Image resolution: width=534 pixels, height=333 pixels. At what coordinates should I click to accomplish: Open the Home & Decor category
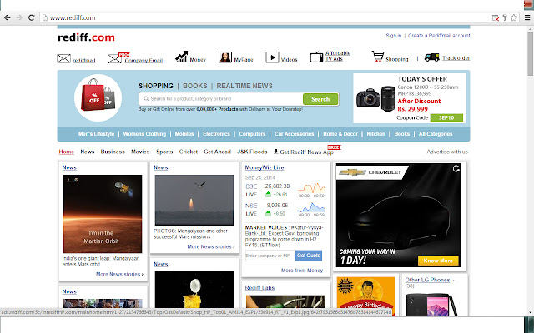tap(340, 134)
